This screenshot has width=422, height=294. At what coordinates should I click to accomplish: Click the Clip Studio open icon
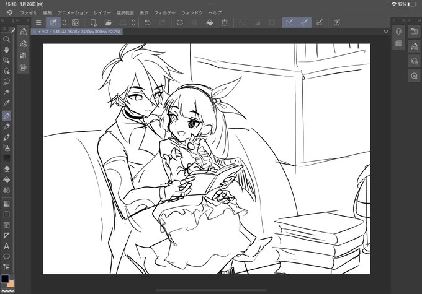[x=53, y=23]
